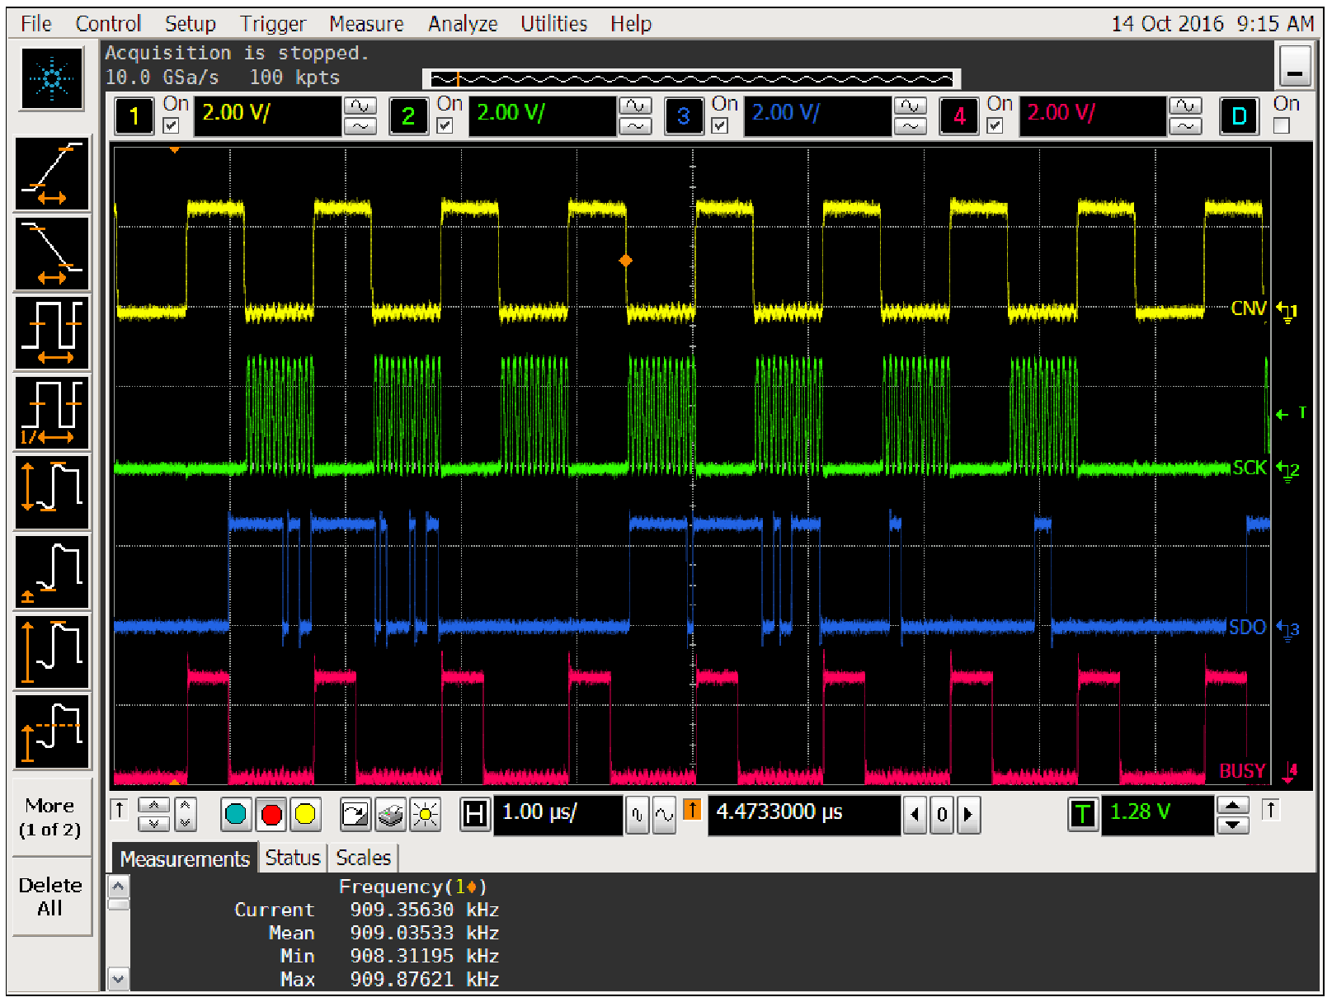1332x1002 pixels.
Task: Click the Delete All button
Action: 50,896
